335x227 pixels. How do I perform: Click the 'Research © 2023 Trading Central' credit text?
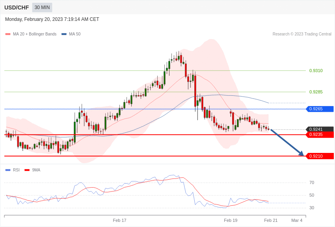[302, 34]
